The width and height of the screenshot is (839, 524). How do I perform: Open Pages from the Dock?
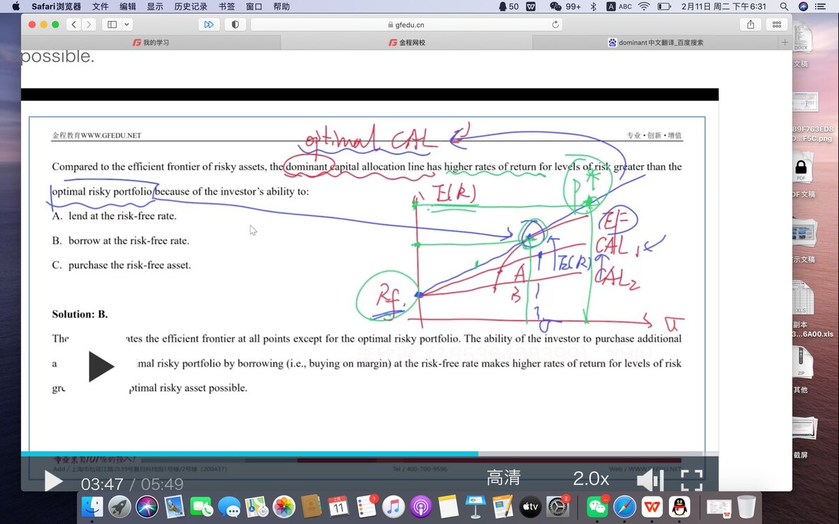(503, 506)
